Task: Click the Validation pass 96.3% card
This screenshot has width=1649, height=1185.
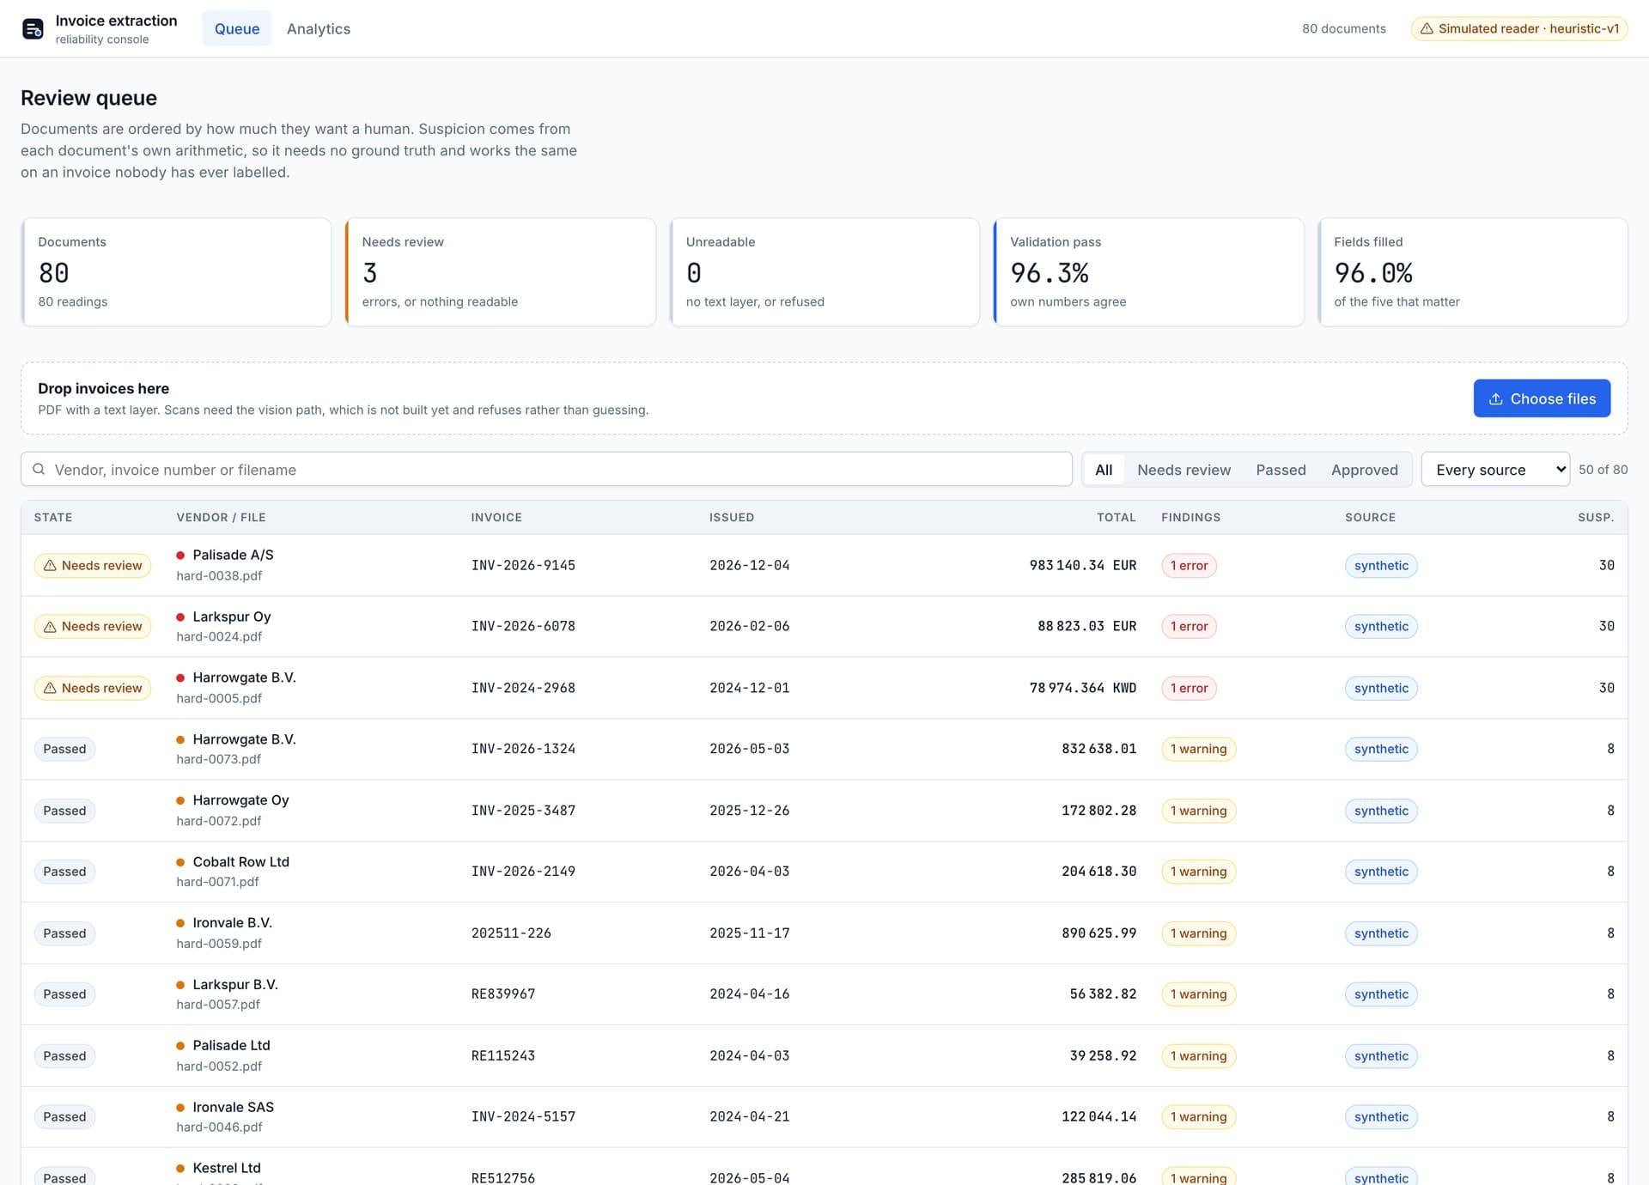Action: click(1148, 272)
